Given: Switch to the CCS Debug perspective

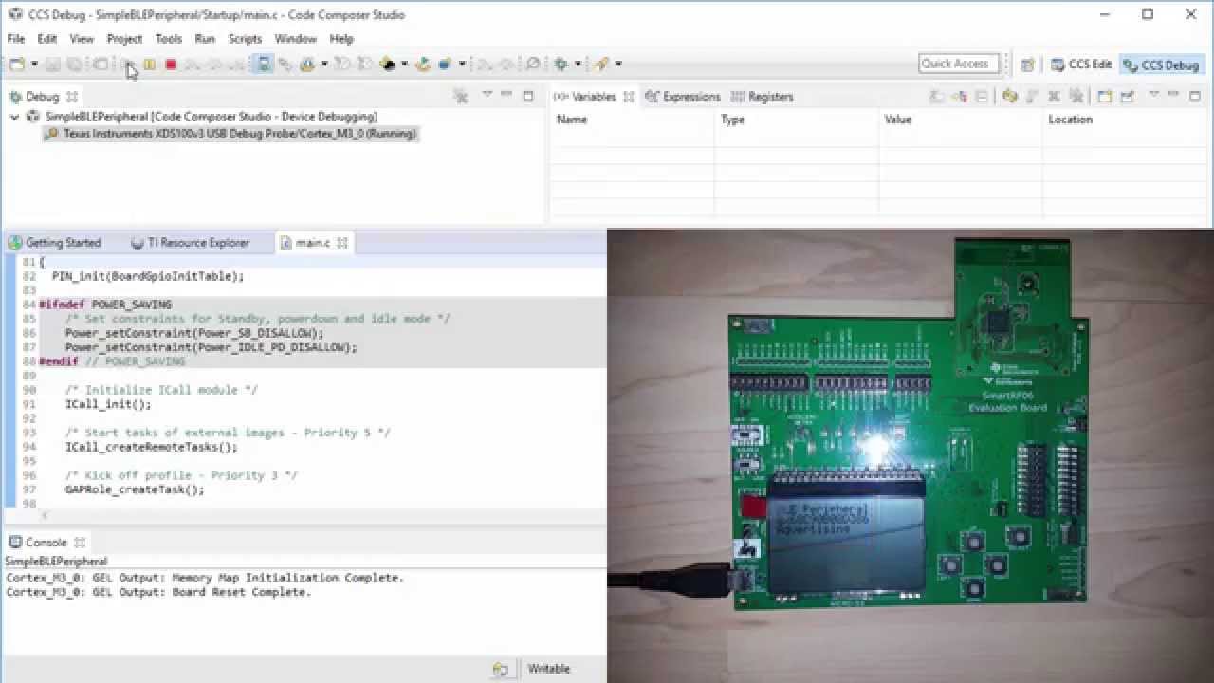Looking at the screenshot, I should (x=1161, y=65).
